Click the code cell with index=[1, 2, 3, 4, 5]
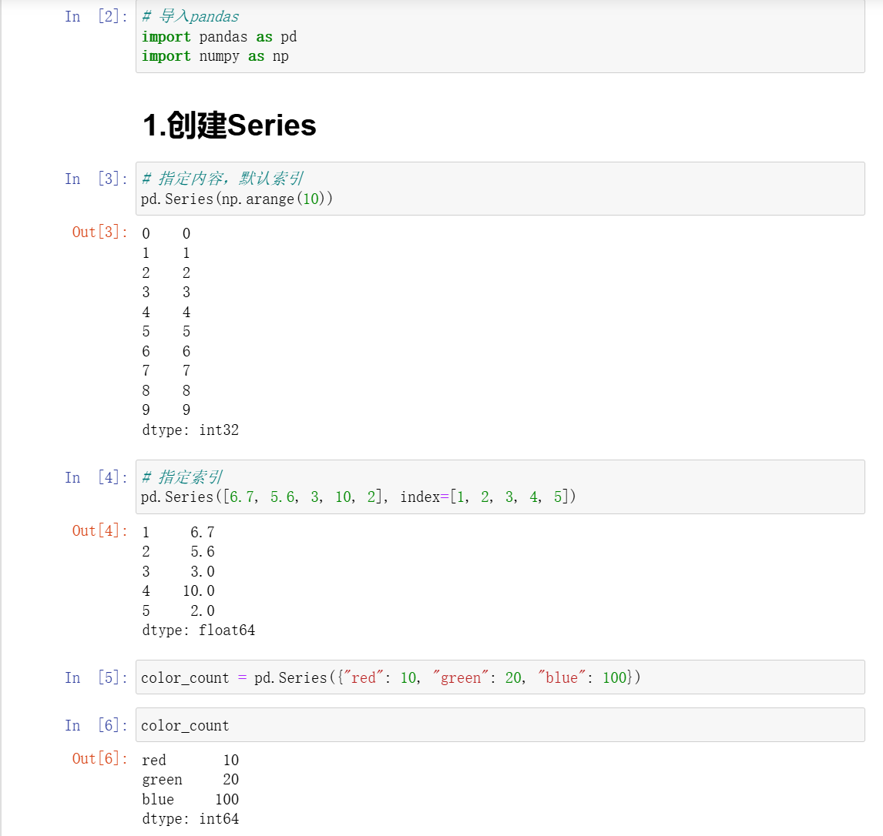This screenshot has height=836, width=883. point(500,487)
